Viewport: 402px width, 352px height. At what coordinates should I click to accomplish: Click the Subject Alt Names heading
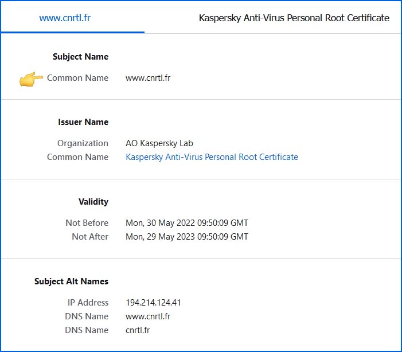coord(72,281)
